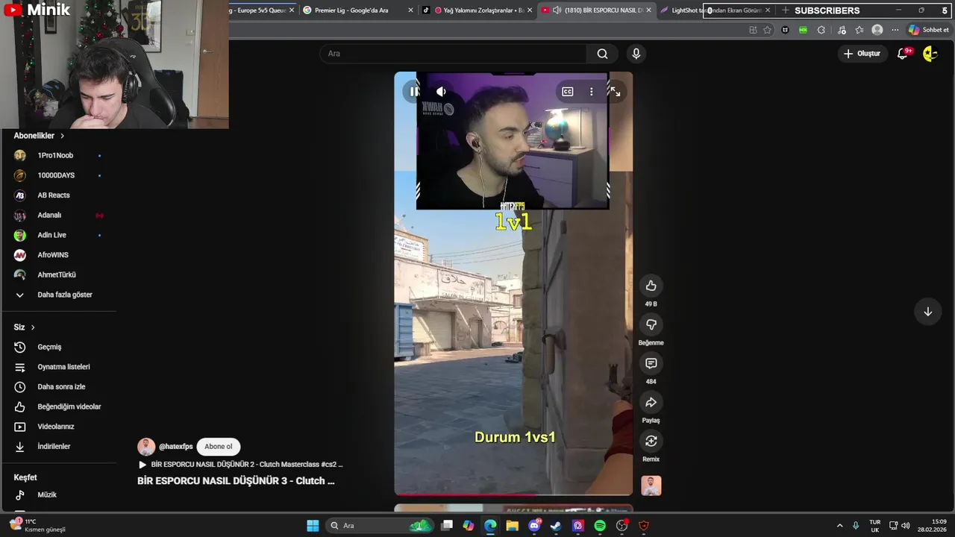Screen dimensions: 955x537
Task: Expand the Abonelikler section
Action: [x=39, y=136]
